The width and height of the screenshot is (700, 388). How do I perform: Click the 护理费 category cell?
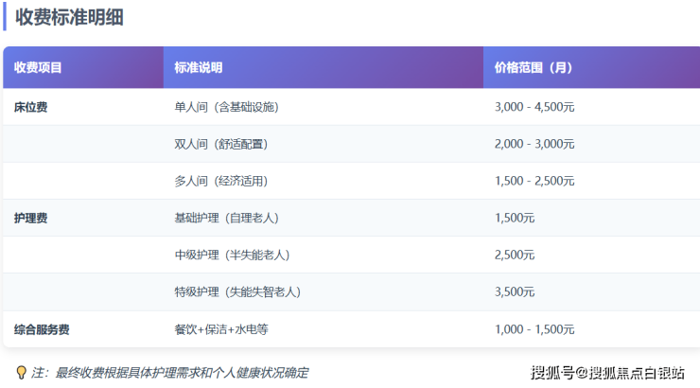click(x=31, y=218)
